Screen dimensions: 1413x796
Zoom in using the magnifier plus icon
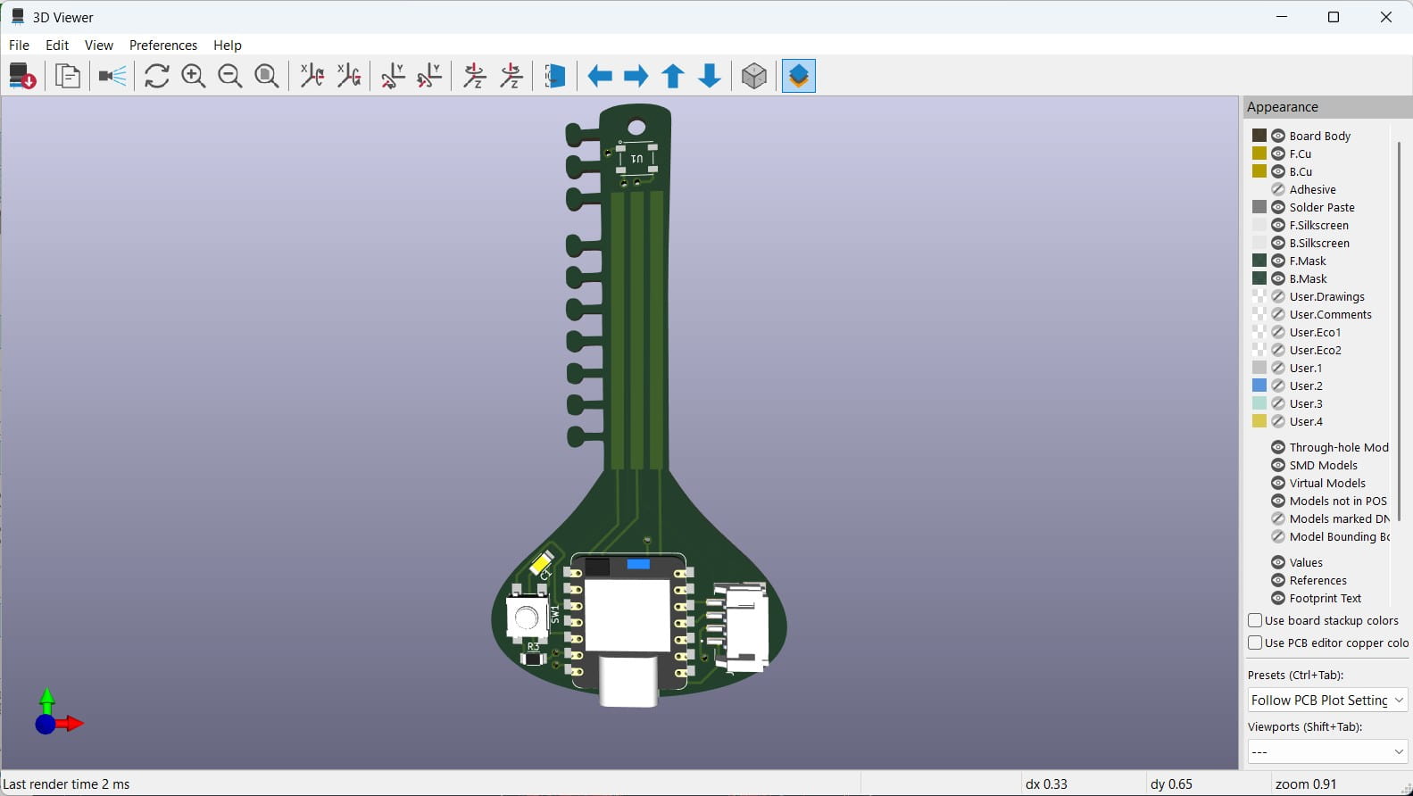[x=194, y=76]
